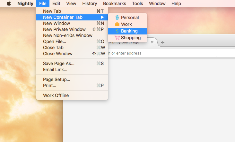Open a Banking container tab

[127, 31]
